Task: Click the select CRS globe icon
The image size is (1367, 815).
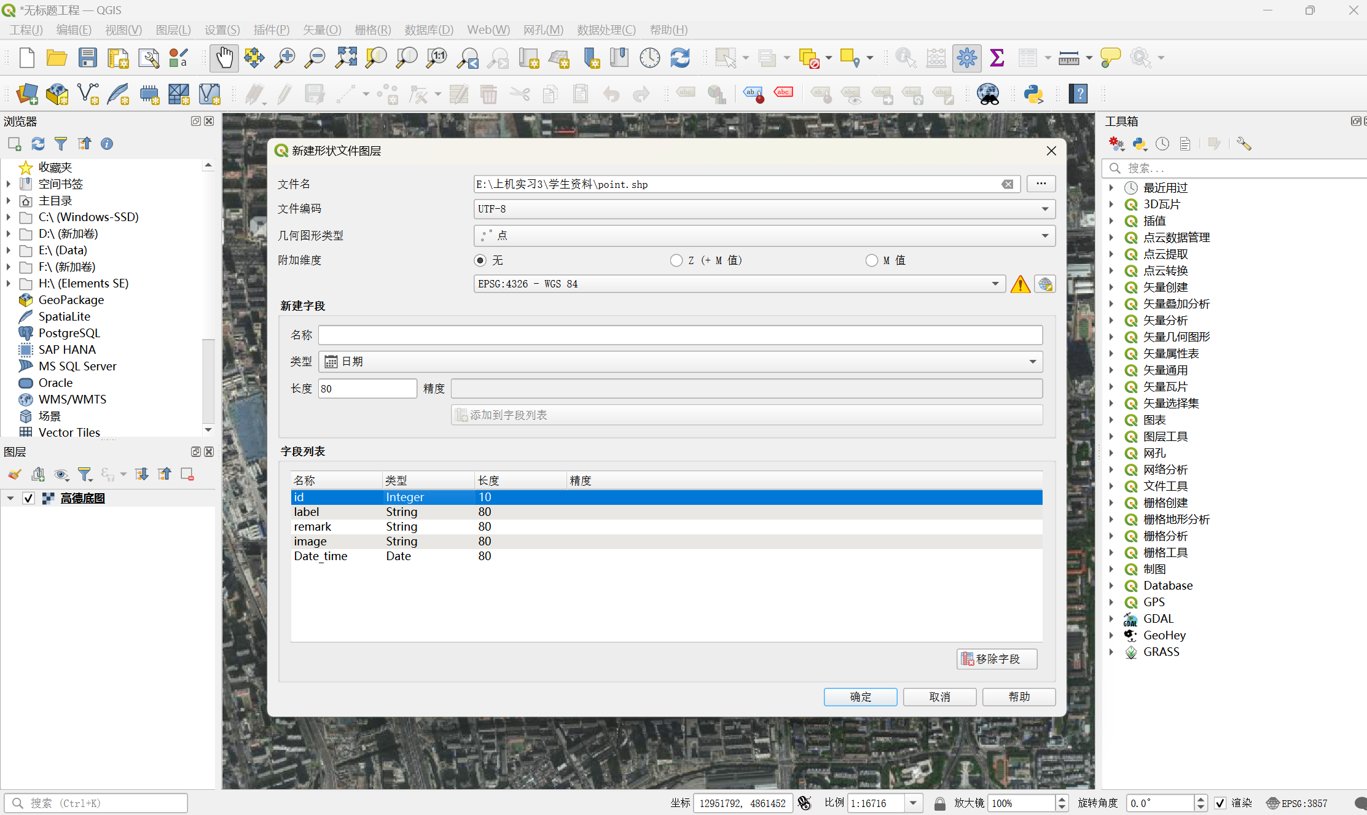Action: tap(1044, 284)
